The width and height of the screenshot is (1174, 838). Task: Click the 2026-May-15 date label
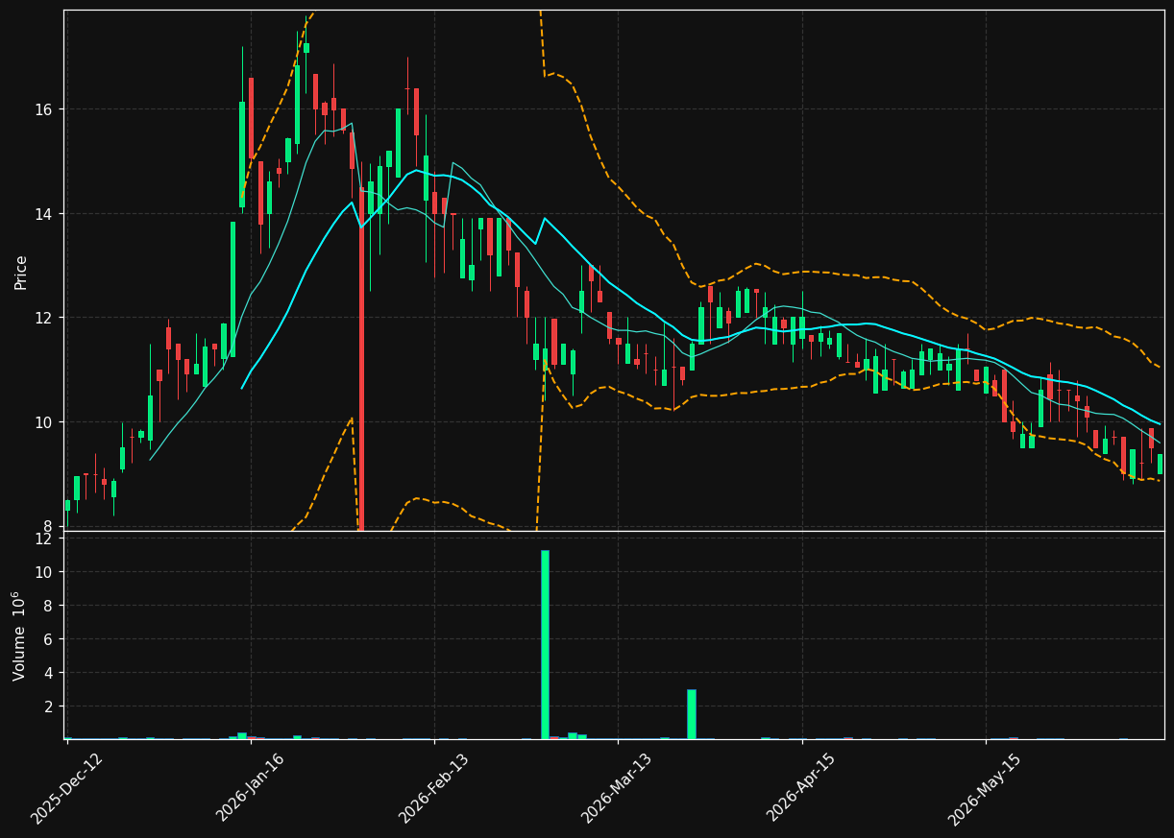coord(985,789)
